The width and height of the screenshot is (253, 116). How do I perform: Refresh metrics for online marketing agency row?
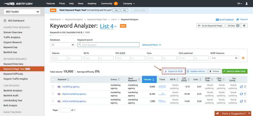241,101
